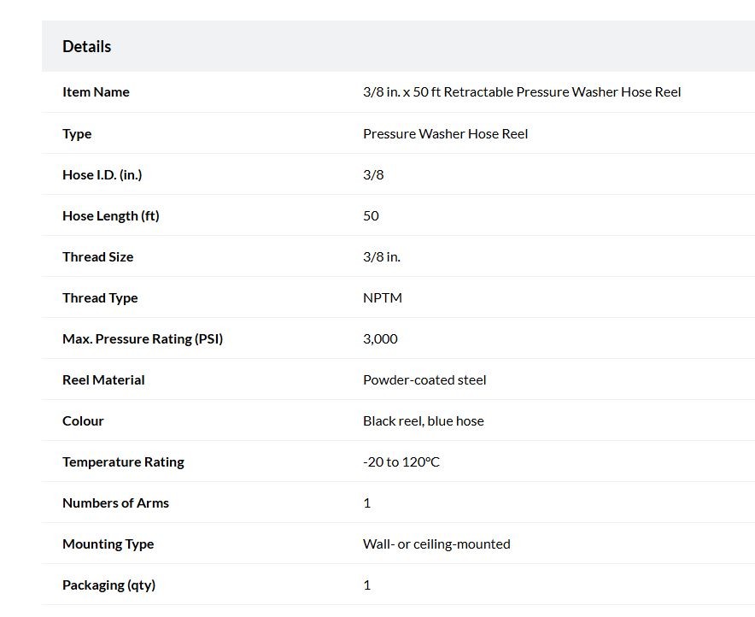Click the Max. Pressure Rating (PSI) label

point(143,339)
